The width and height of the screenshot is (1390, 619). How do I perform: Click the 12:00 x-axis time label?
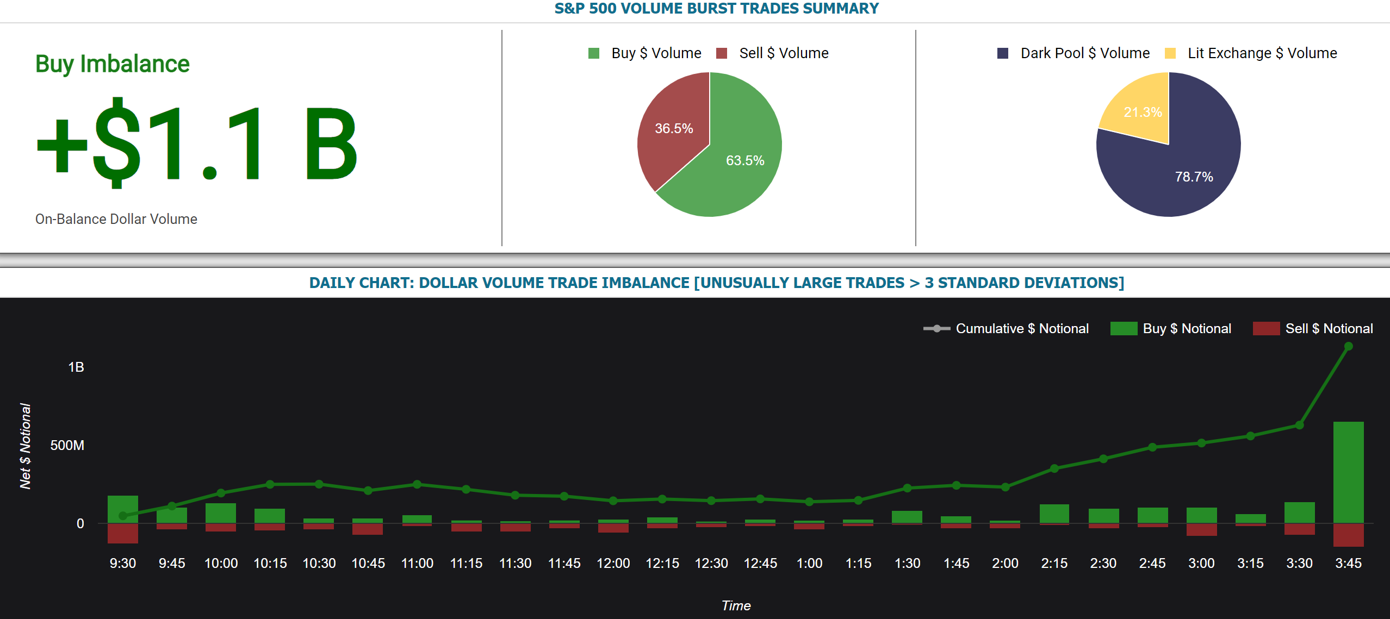pyautogui.click(x=613, y=563)
